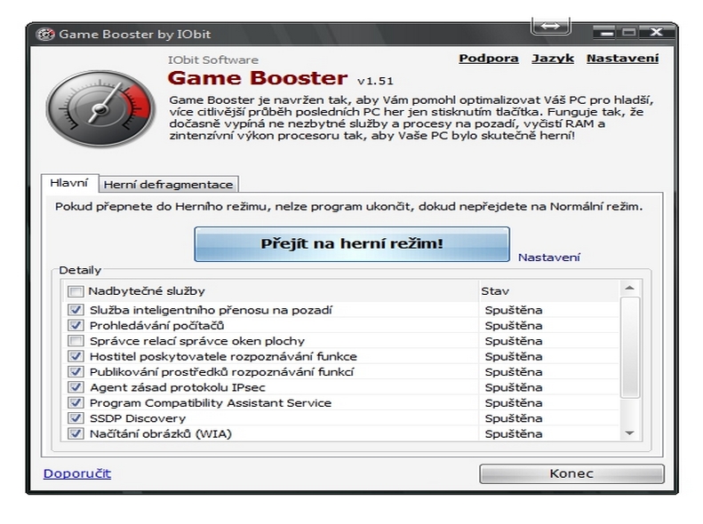This screenshot has width=703, height=524.
Task: Uncheck Publikování prostředků rozpoznávání funkcí
Action: [76, 372]
